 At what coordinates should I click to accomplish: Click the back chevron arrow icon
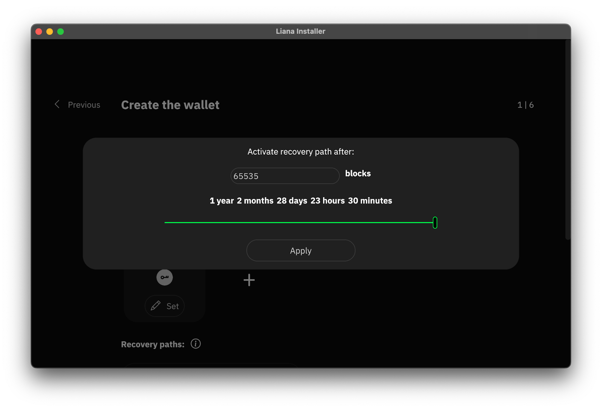57,104
